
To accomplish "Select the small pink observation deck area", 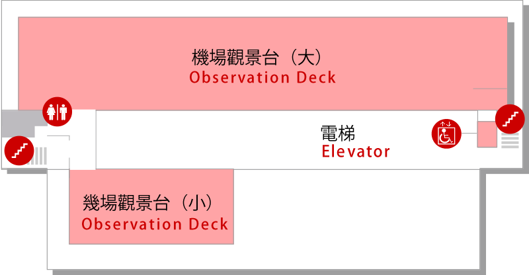I will [151, 206].
